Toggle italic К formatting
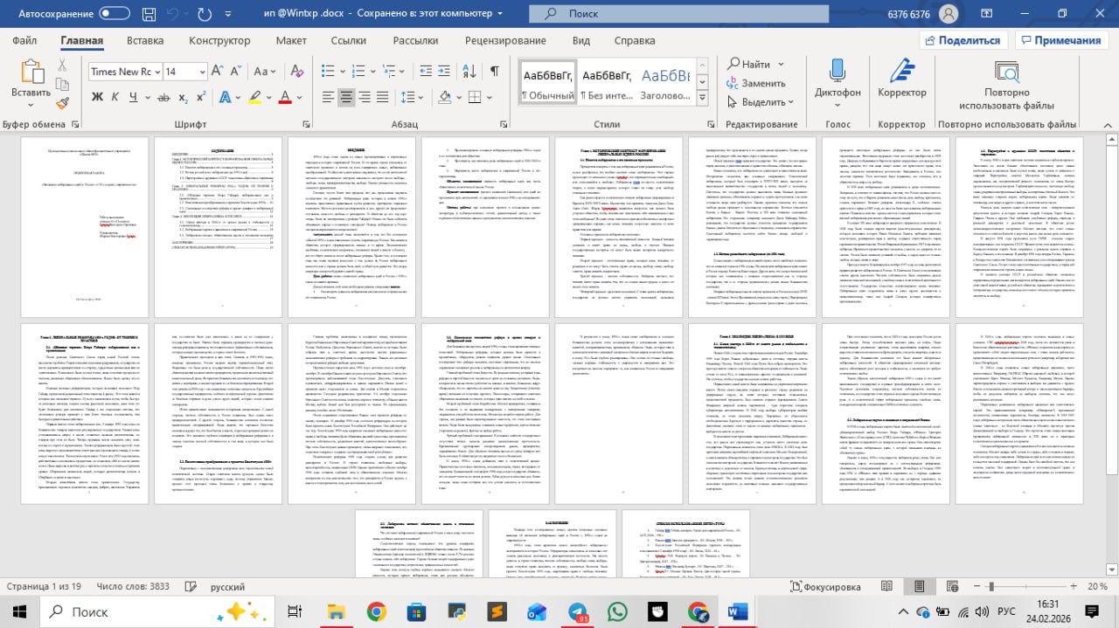Image resolution: width=1119 pixels, height=628 pixels. tap(115, 97)
